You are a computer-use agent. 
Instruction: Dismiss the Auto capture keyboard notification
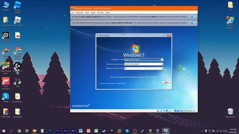[x=192, y=16]
